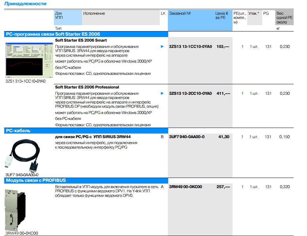Select order number 3ZS13 13-1CC10-0YA0
This screenshot has height=236, width=307.
pyautogui.click(x=191, y=47)
